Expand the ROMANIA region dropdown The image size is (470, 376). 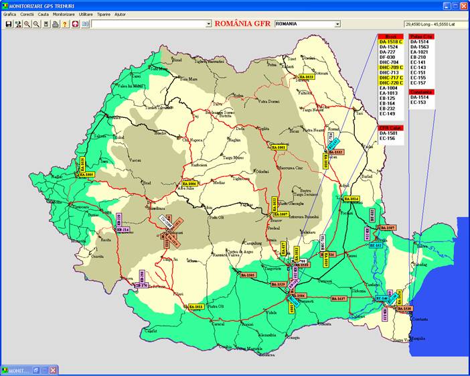(337, 23)
